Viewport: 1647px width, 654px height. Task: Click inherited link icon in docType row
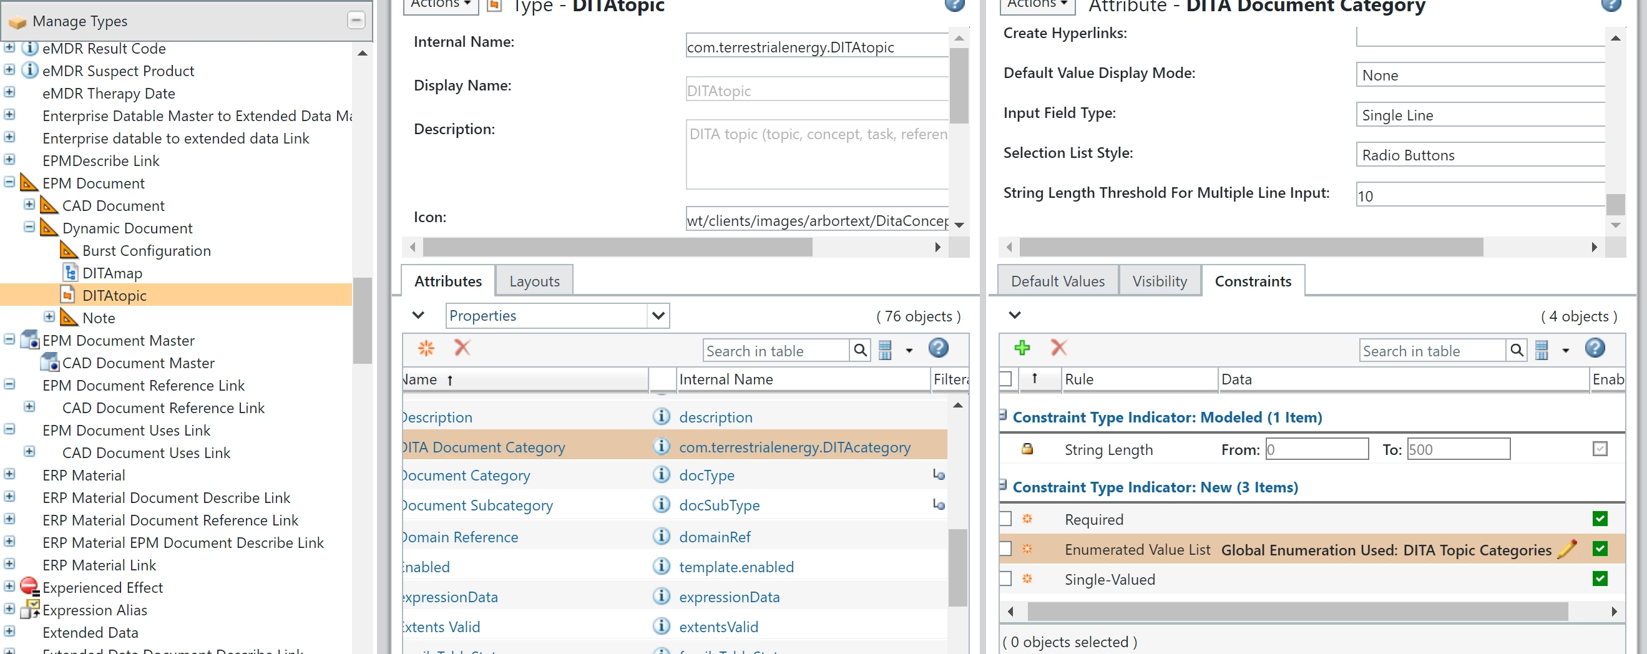(x=938, y=474)
